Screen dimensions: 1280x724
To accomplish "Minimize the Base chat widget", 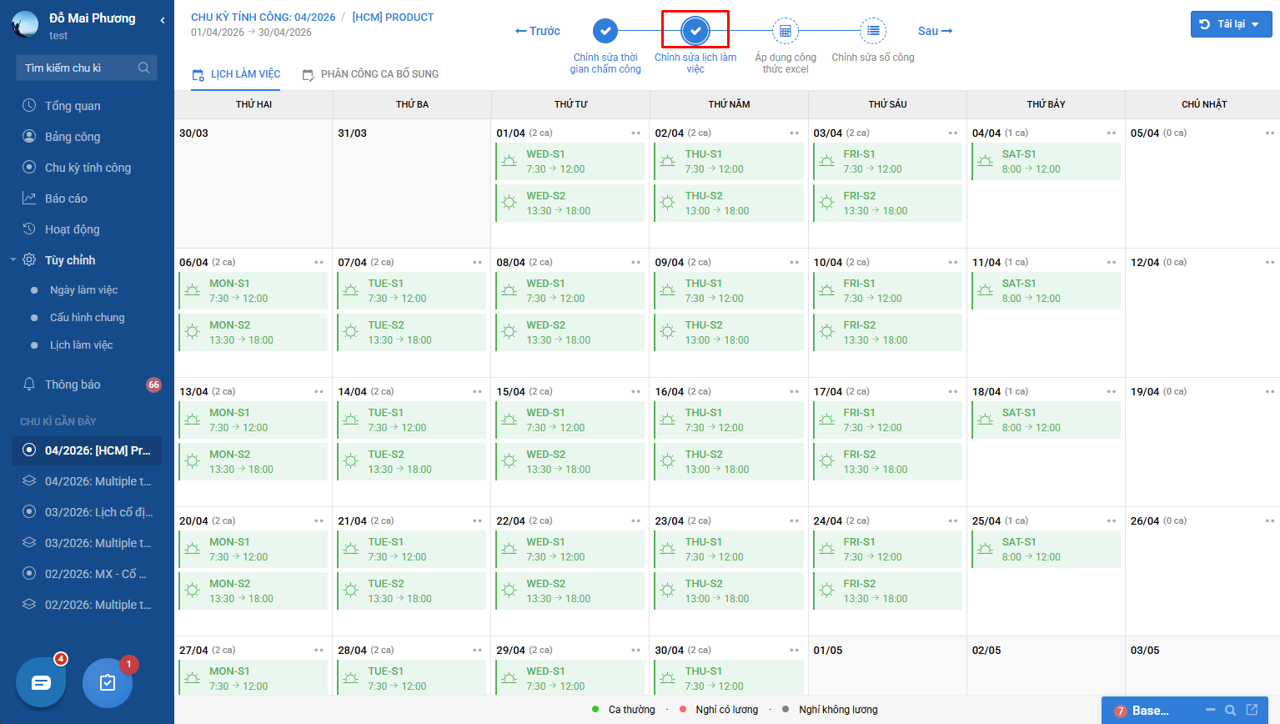I will click(1210, 710).
